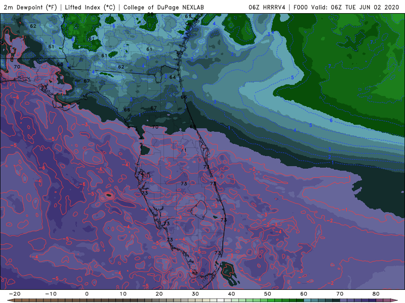Screen dimensions: 405x303
Task: Click the "68" dewpoint value on the map
Action: point(60,64)
